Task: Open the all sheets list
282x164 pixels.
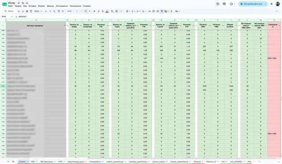Action: pyautogui.click(x=13, y=162)
